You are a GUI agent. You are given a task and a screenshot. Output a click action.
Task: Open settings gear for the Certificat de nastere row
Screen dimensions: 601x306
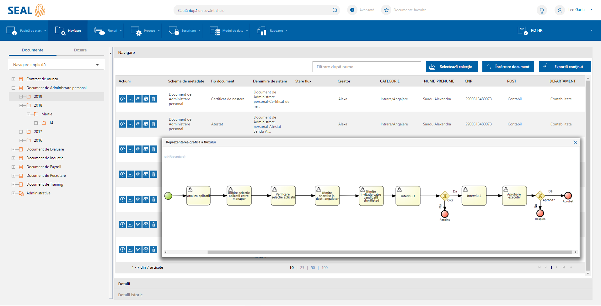[x=146, y=99]
